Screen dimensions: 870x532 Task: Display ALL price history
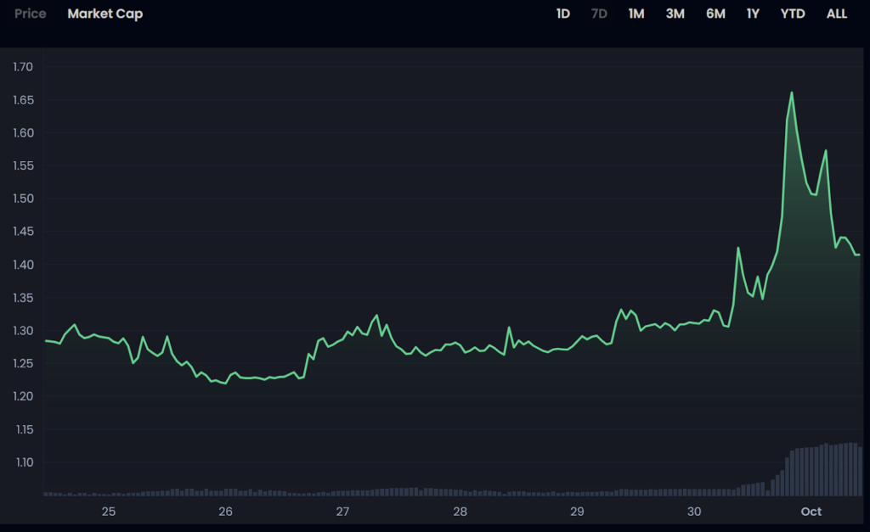coord(836,14)
